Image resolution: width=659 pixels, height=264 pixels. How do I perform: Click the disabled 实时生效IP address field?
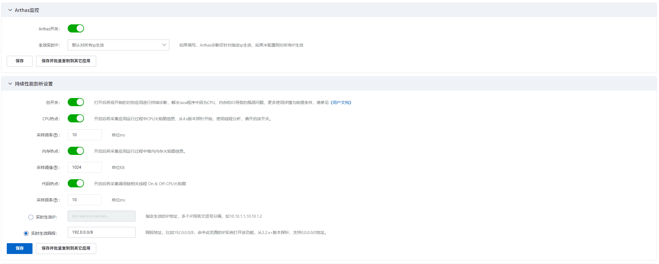102,216
